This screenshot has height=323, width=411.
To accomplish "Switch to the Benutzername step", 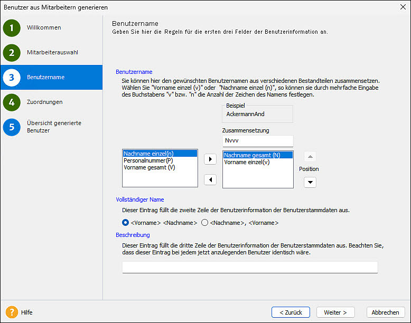I will [46, 77].
